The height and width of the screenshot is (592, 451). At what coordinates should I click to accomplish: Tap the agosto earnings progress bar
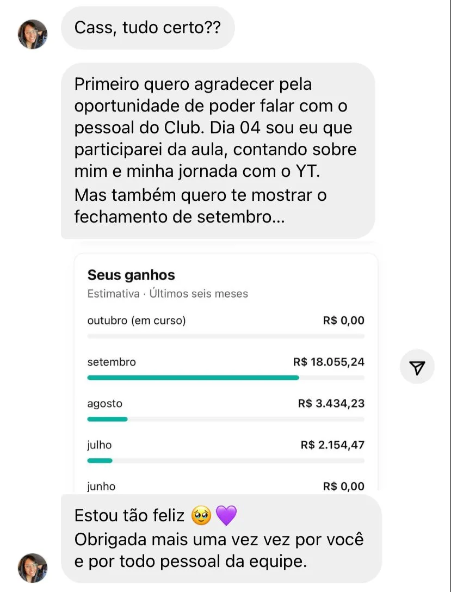[107, 419]
